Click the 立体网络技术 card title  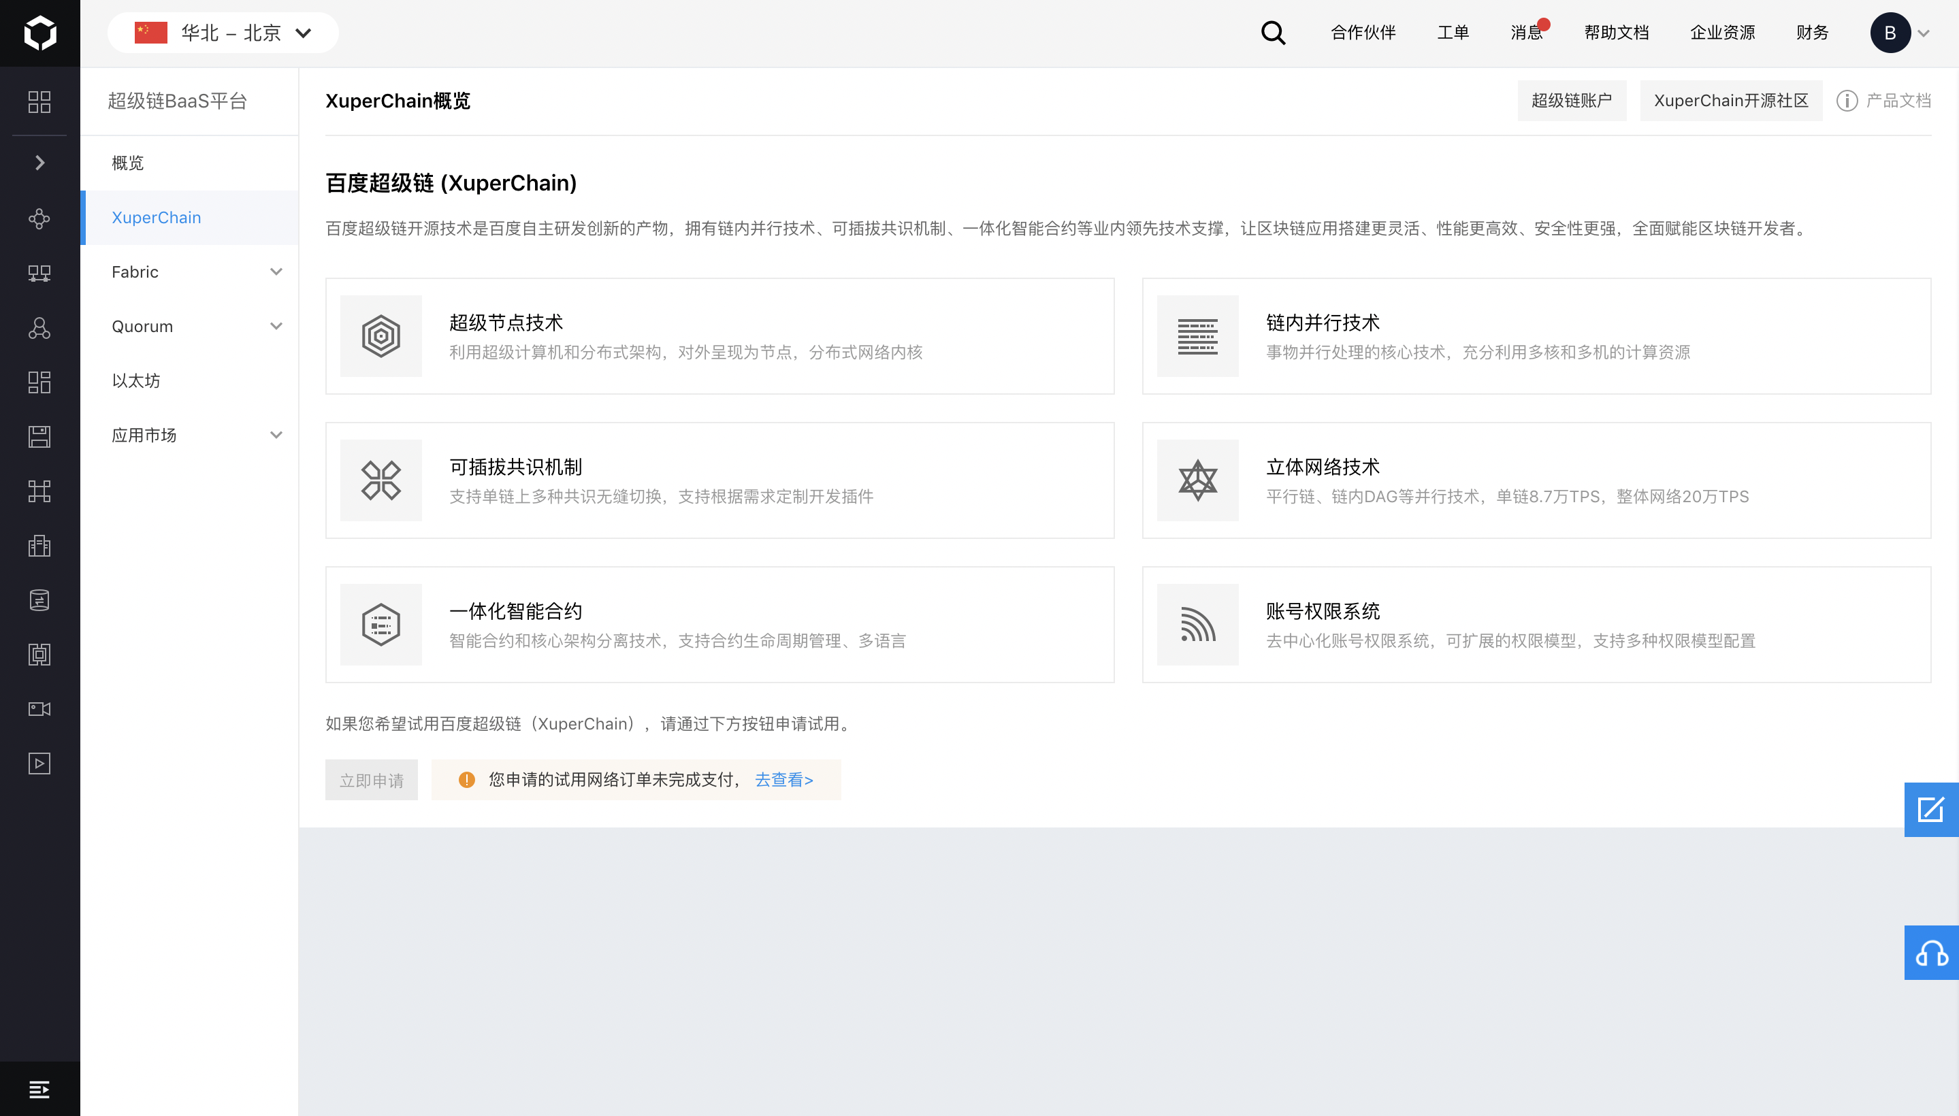click(1323, 466)
